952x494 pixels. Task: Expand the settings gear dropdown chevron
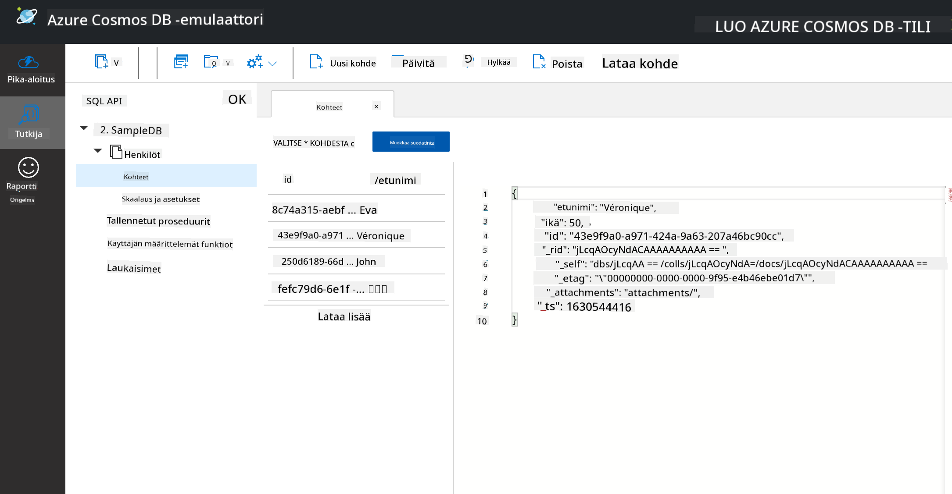[272, 64]
